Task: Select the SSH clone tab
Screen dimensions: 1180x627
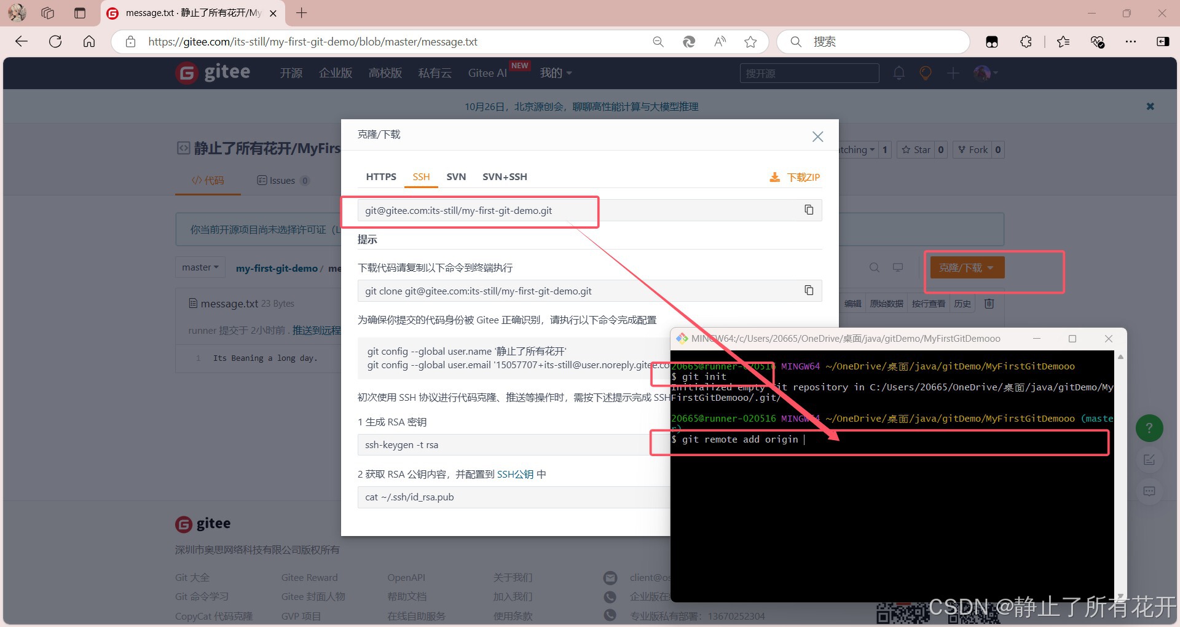Action: [421, 177]
